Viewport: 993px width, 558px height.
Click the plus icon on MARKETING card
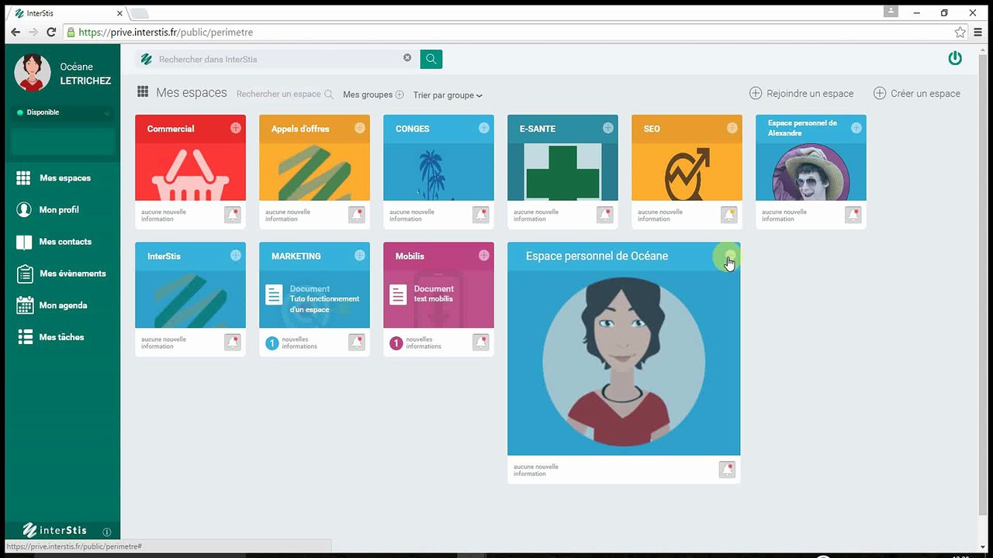pyautogui.click(x=360, y=255)
